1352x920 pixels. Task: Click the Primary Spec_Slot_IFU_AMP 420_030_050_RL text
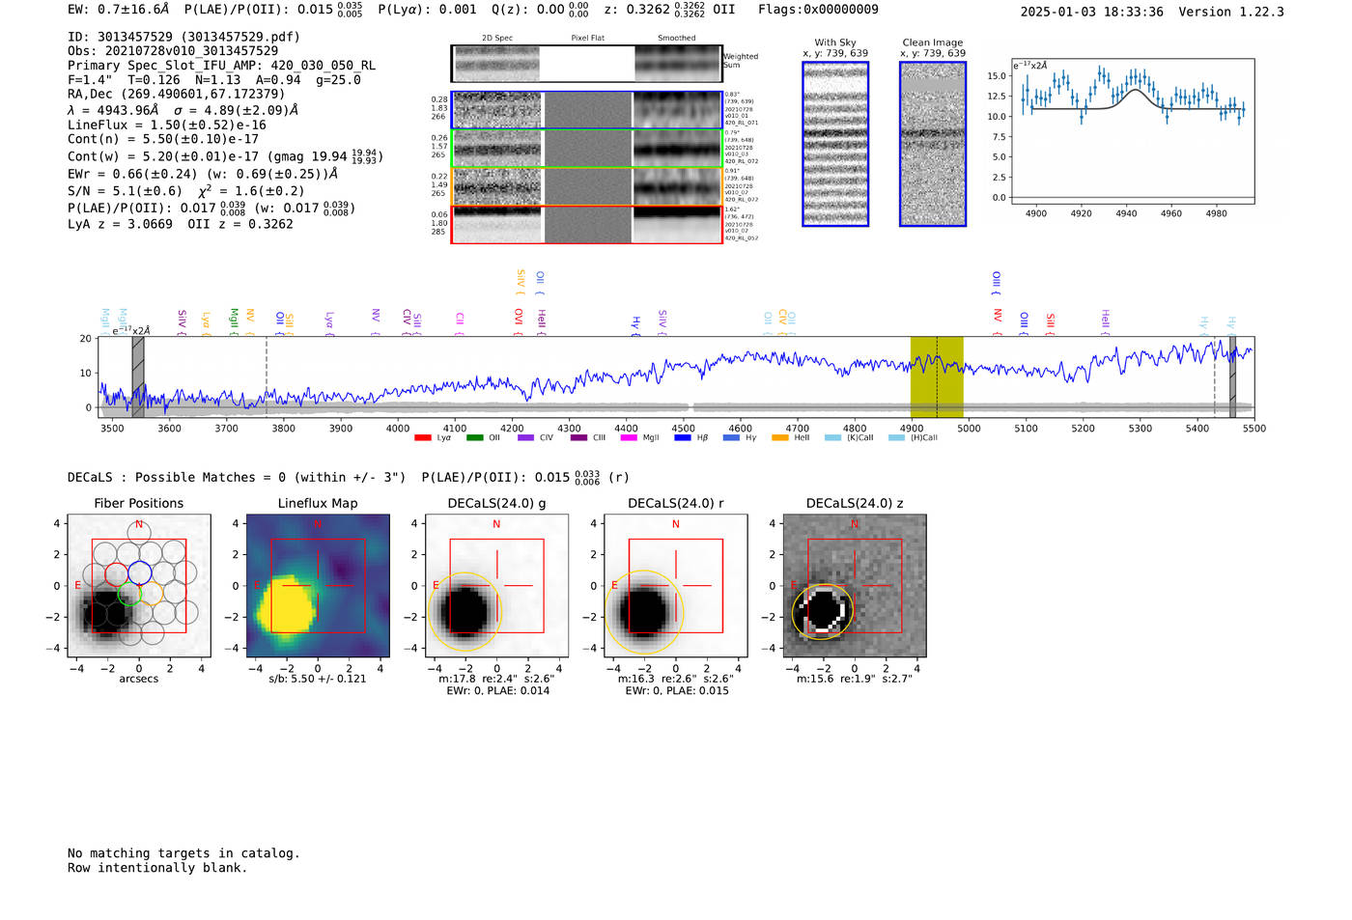[222, 66]
